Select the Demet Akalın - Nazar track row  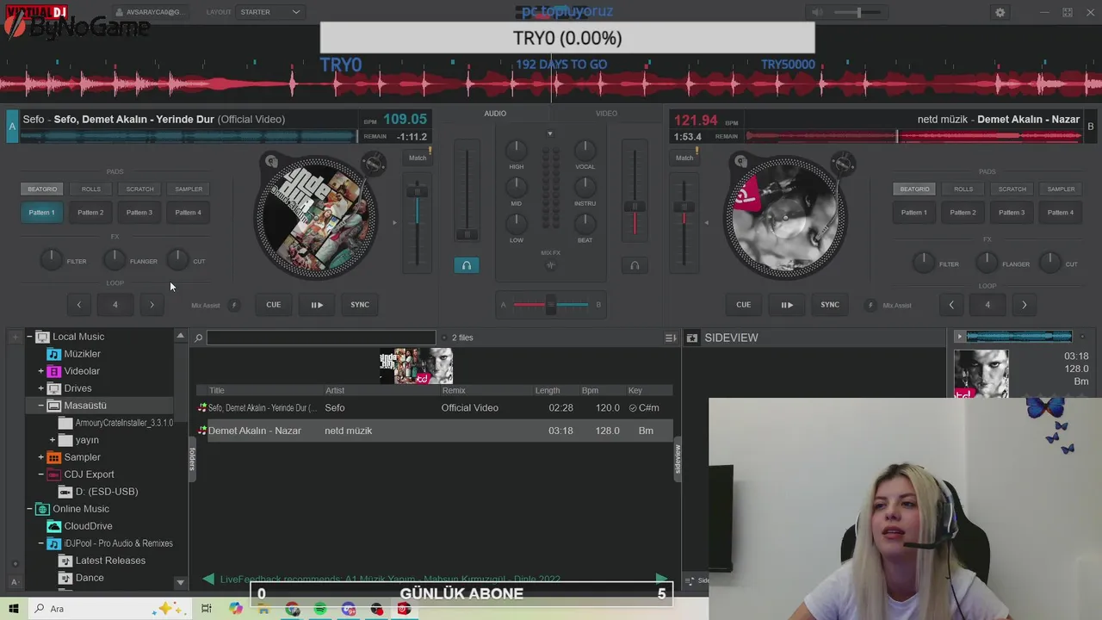pos(435,431)
